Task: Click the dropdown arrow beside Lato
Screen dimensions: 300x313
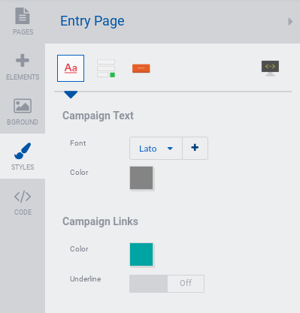Action: pos(170,149)
